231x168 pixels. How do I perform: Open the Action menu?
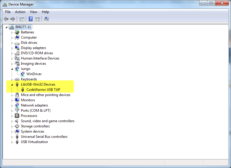[20, 12]
